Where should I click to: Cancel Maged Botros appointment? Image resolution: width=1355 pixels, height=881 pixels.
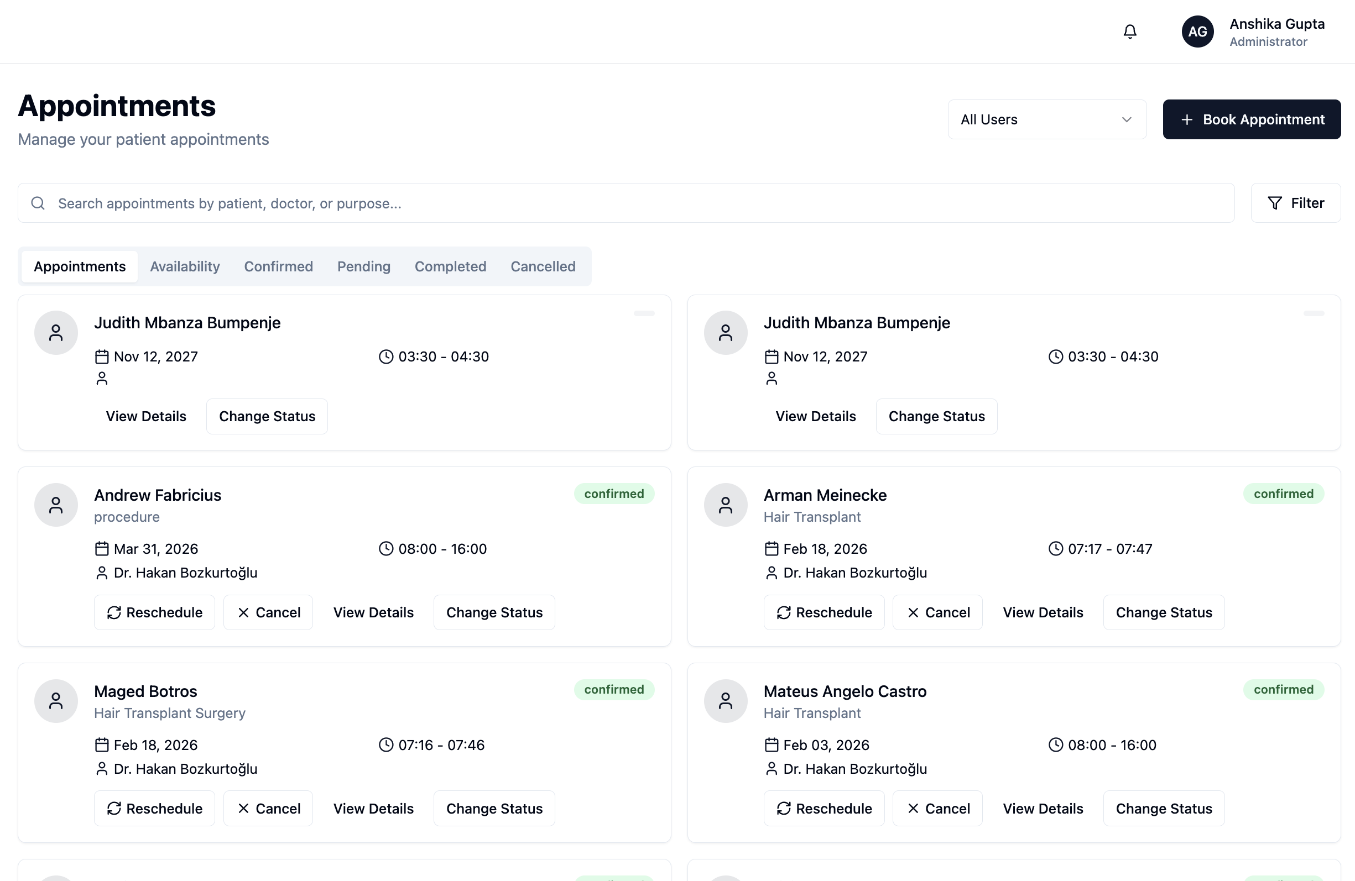(268, 808)
